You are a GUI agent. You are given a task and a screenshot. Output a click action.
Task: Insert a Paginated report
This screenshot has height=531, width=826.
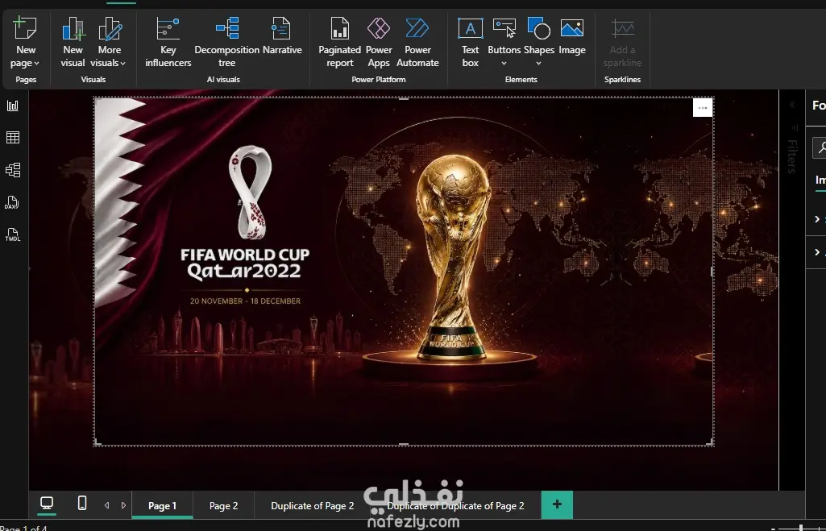click(x=340, y=42)
